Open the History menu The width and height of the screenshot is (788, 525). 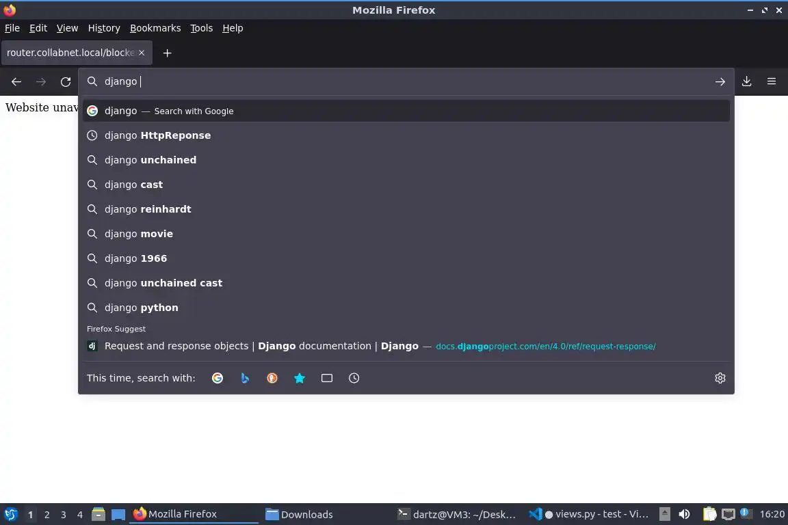coord(104,28)
